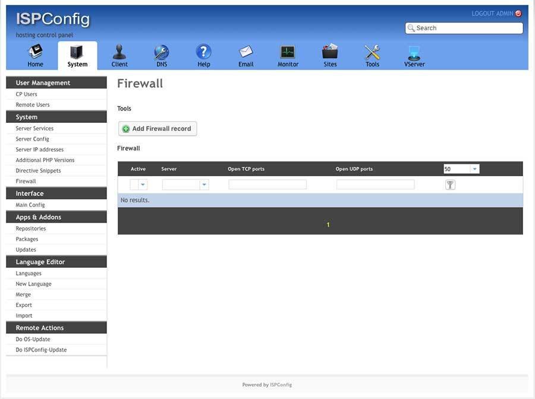Viewport: 535px width, 399px height.
Task: Open Additional PHP Versions in sidebar
Action: pos(45,160)
